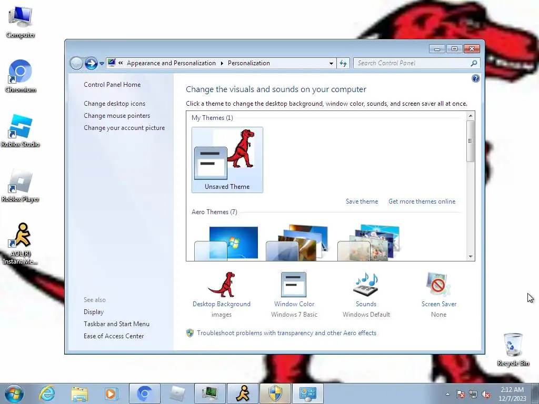Viewport: 539px width, 404px height.
Task: Open the Help question mark button
Action: coord(476,79)
